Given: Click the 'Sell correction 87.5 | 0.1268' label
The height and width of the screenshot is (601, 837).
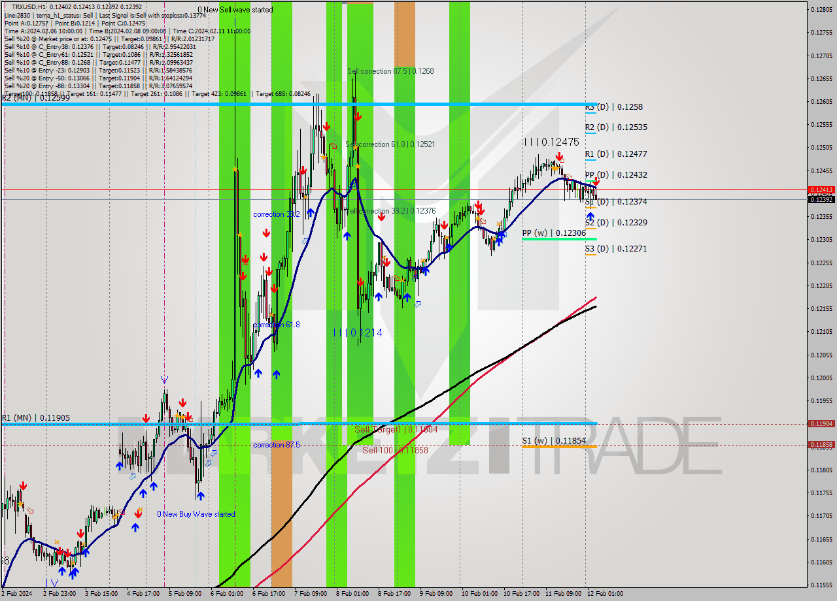Looking at the screenshot, I should pyautogui.click(x=390, y=71).
